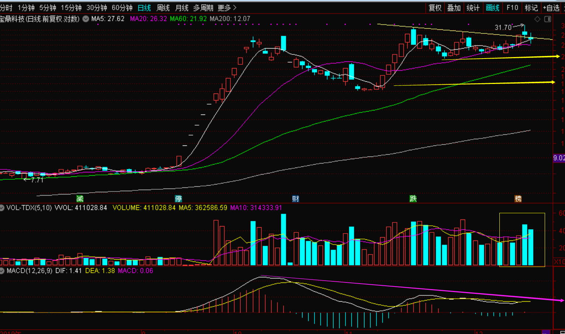
Task: Open the VOL-TDX indicator dropdown circle
Action: (x=2, y=208)
